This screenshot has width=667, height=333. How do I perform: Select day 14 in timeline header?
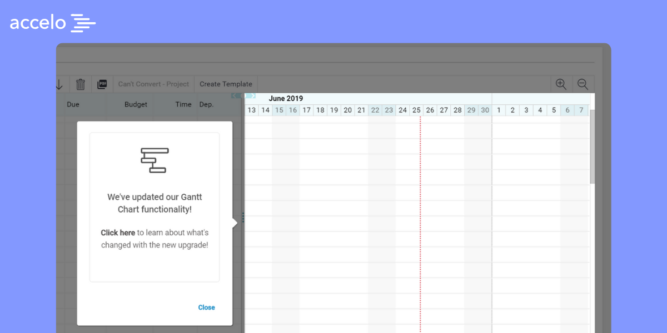(x=266, y=110)
